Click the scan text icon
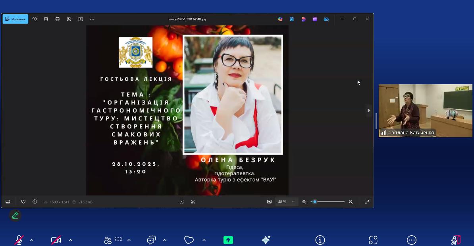Viewport: 474px width, 246px height. (x=193, y=202)
